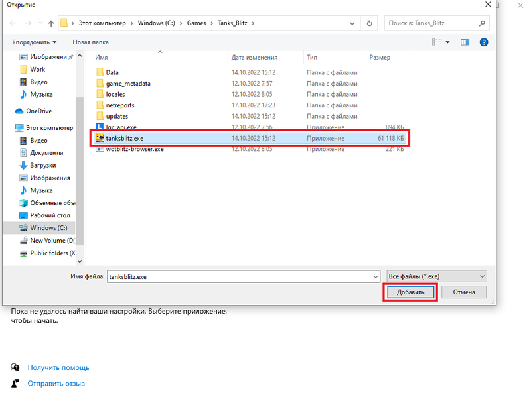Expand the file name history dropdown

pyautogui.click(x=376, y=276)
